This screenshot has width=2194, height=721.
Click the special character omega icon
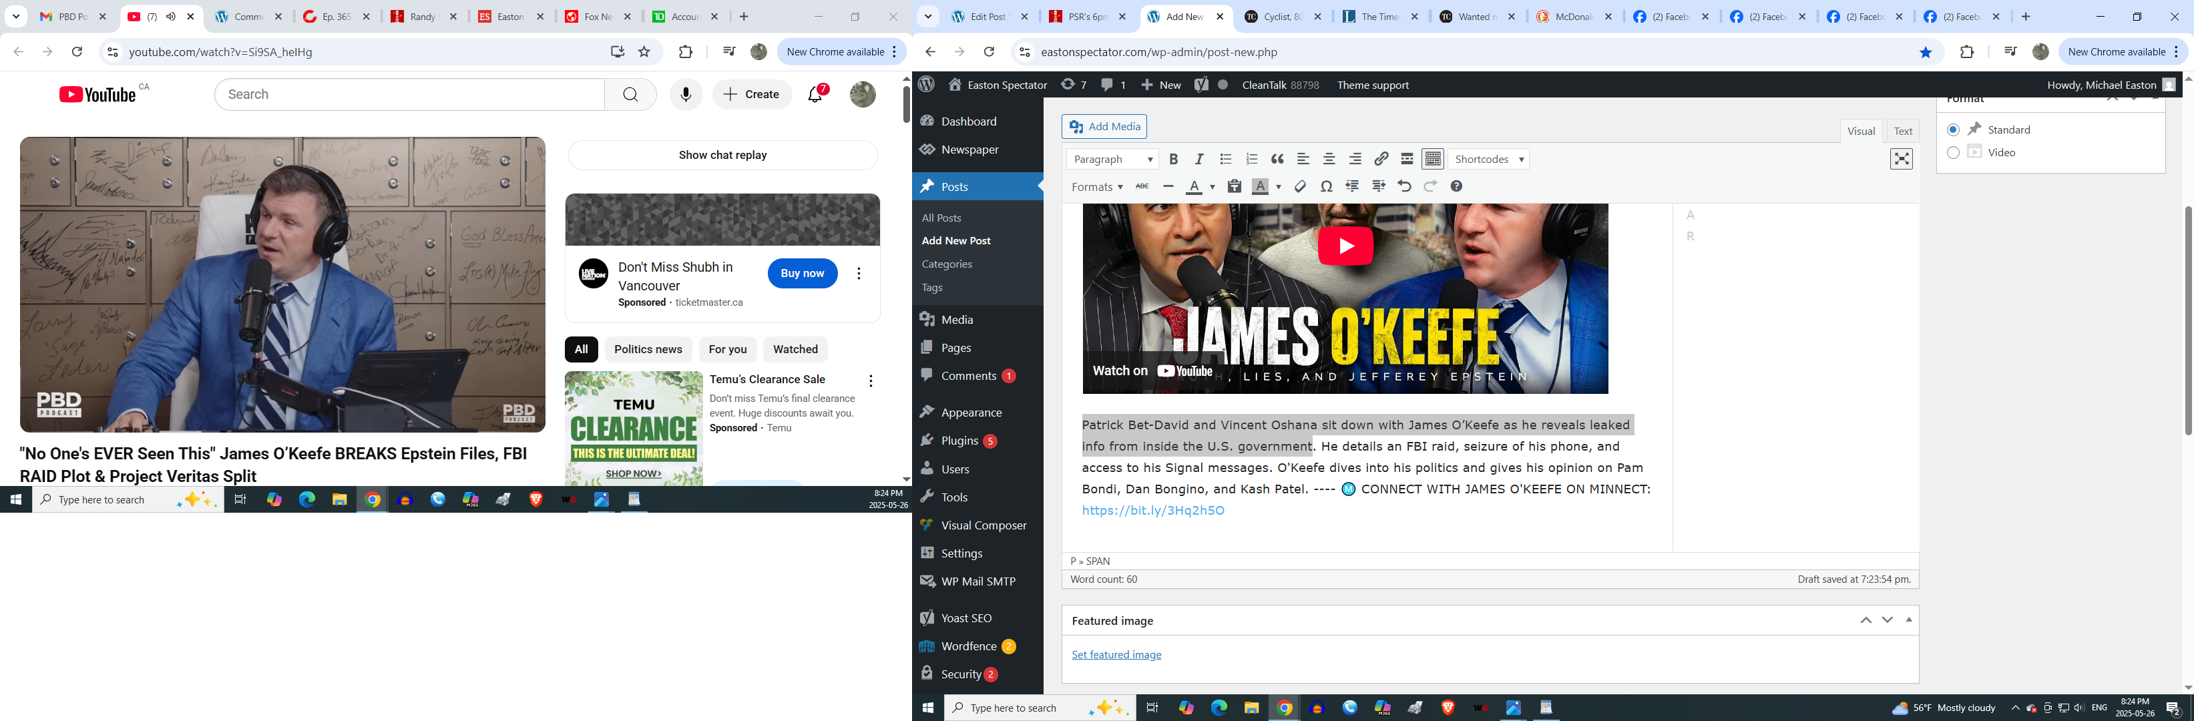pyautogui.click(x=1326, y=186)
